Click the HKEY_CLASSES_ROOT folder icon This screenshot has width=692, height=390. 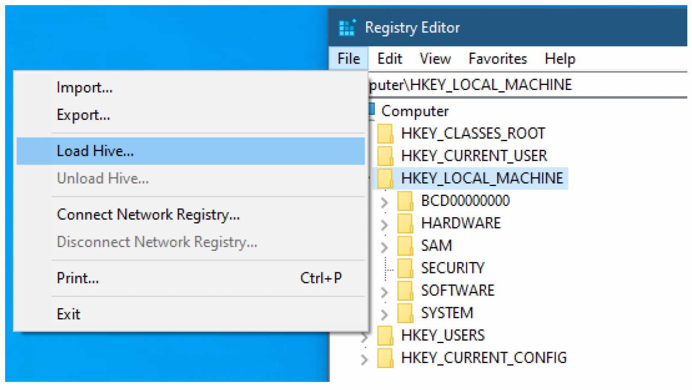(385, 134)
